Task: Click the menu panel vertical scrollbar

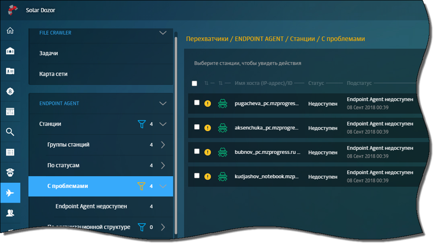Action: click(176, 135)
